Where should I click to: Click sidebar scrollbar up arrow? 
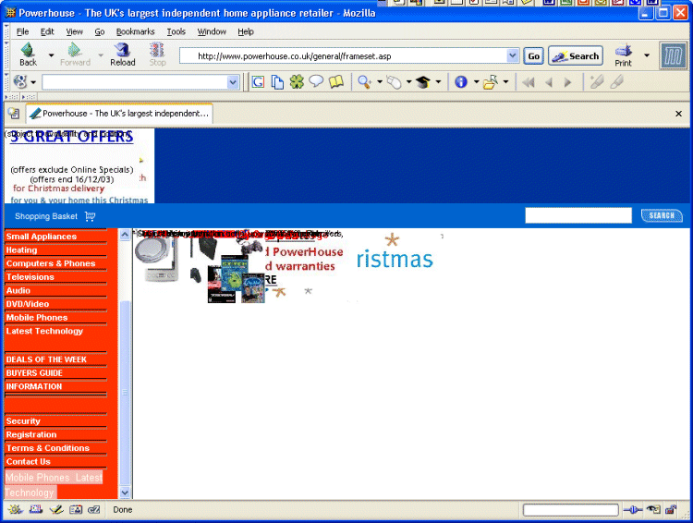(125, 235)
